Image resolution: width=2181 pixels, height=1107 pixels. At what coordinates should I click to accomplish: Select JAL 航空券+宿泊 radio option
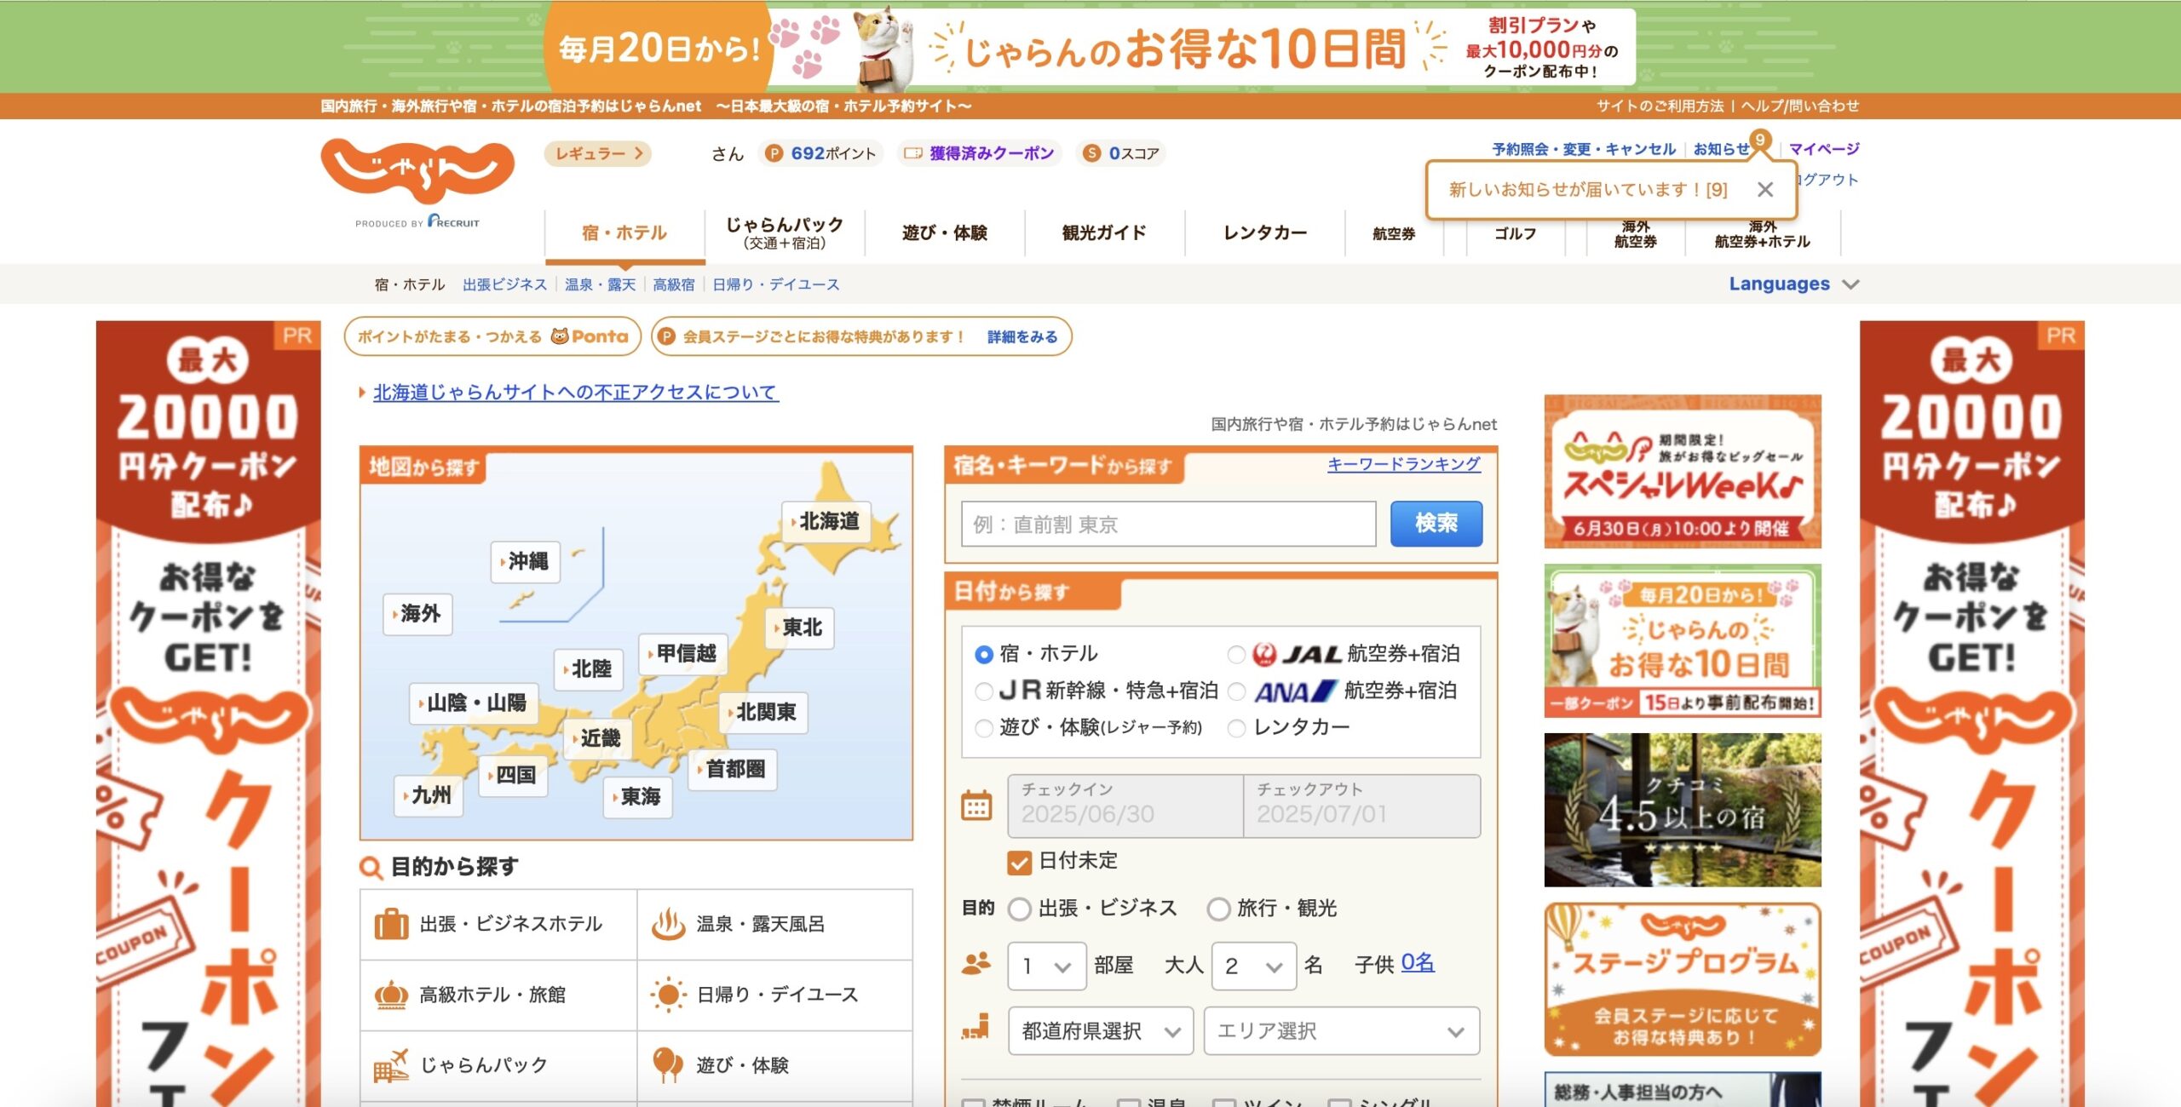point(1236,654)
